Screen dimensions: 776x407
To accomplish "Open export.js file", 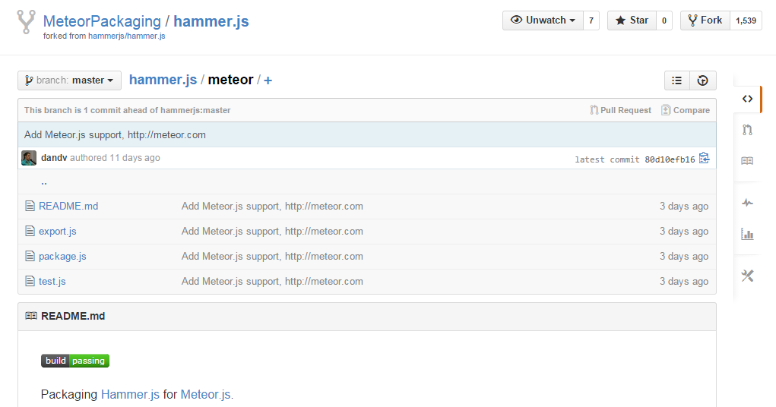I will (x=58, y=231).
